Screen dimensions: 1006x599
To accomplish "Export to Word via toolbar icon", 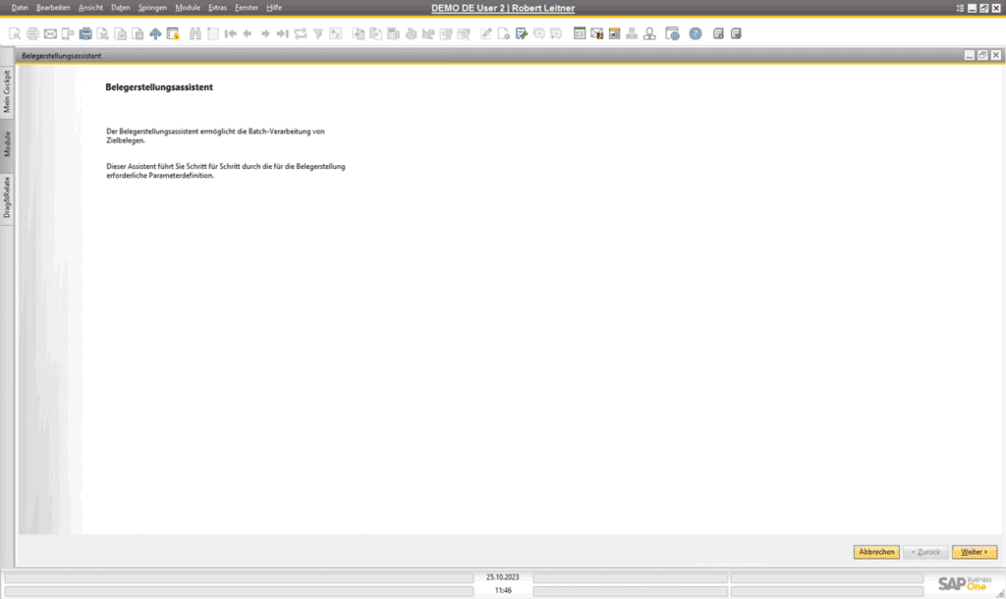I will (x=120, y=34).
